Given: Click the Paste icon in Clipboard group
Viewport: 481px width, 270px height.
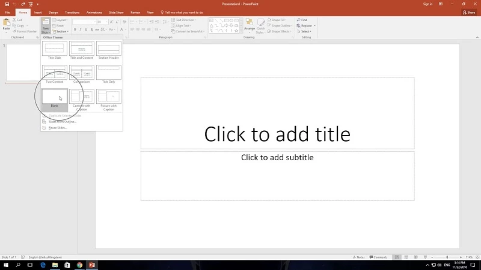Looking at the screenshot, I should click(6, 23).
